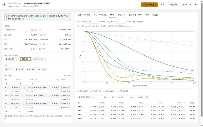Click the K/A marker in surface 4 row
Viewport: 203px width, 127px height.
69,100
